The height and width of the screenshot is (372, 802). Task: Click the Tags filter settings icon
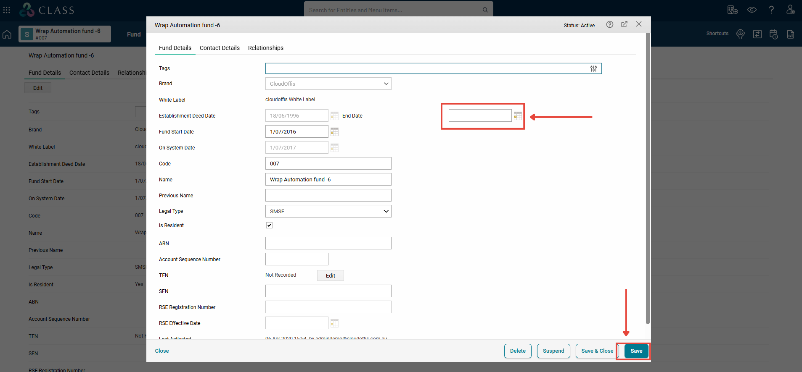click(x=593, y=69)
